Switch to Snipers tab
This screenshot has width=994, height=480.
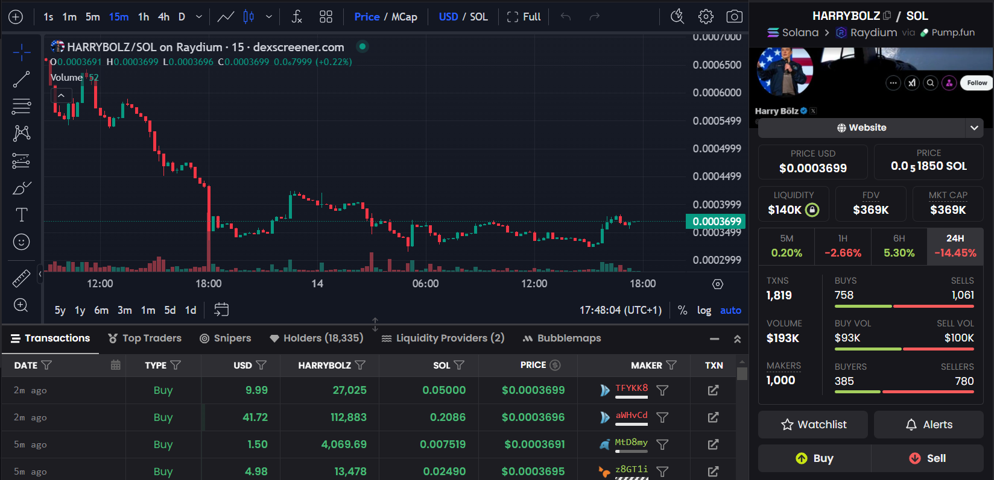[226, 338]
